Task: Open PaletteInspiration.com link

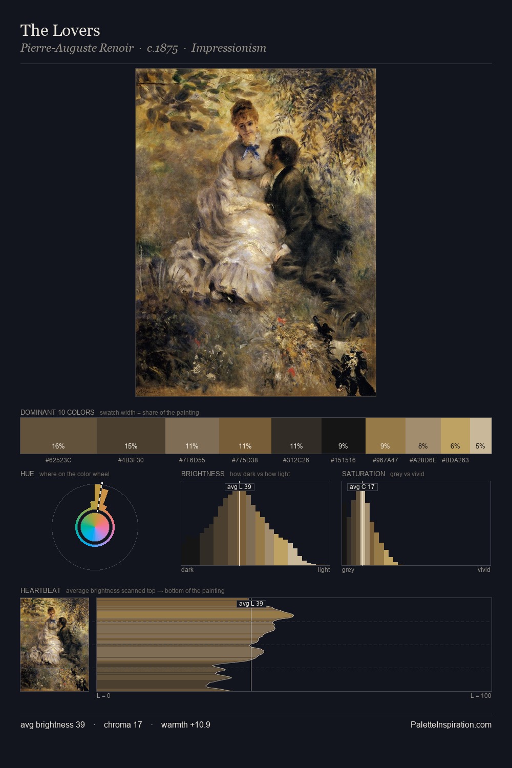Action: [x=451, y=724]
